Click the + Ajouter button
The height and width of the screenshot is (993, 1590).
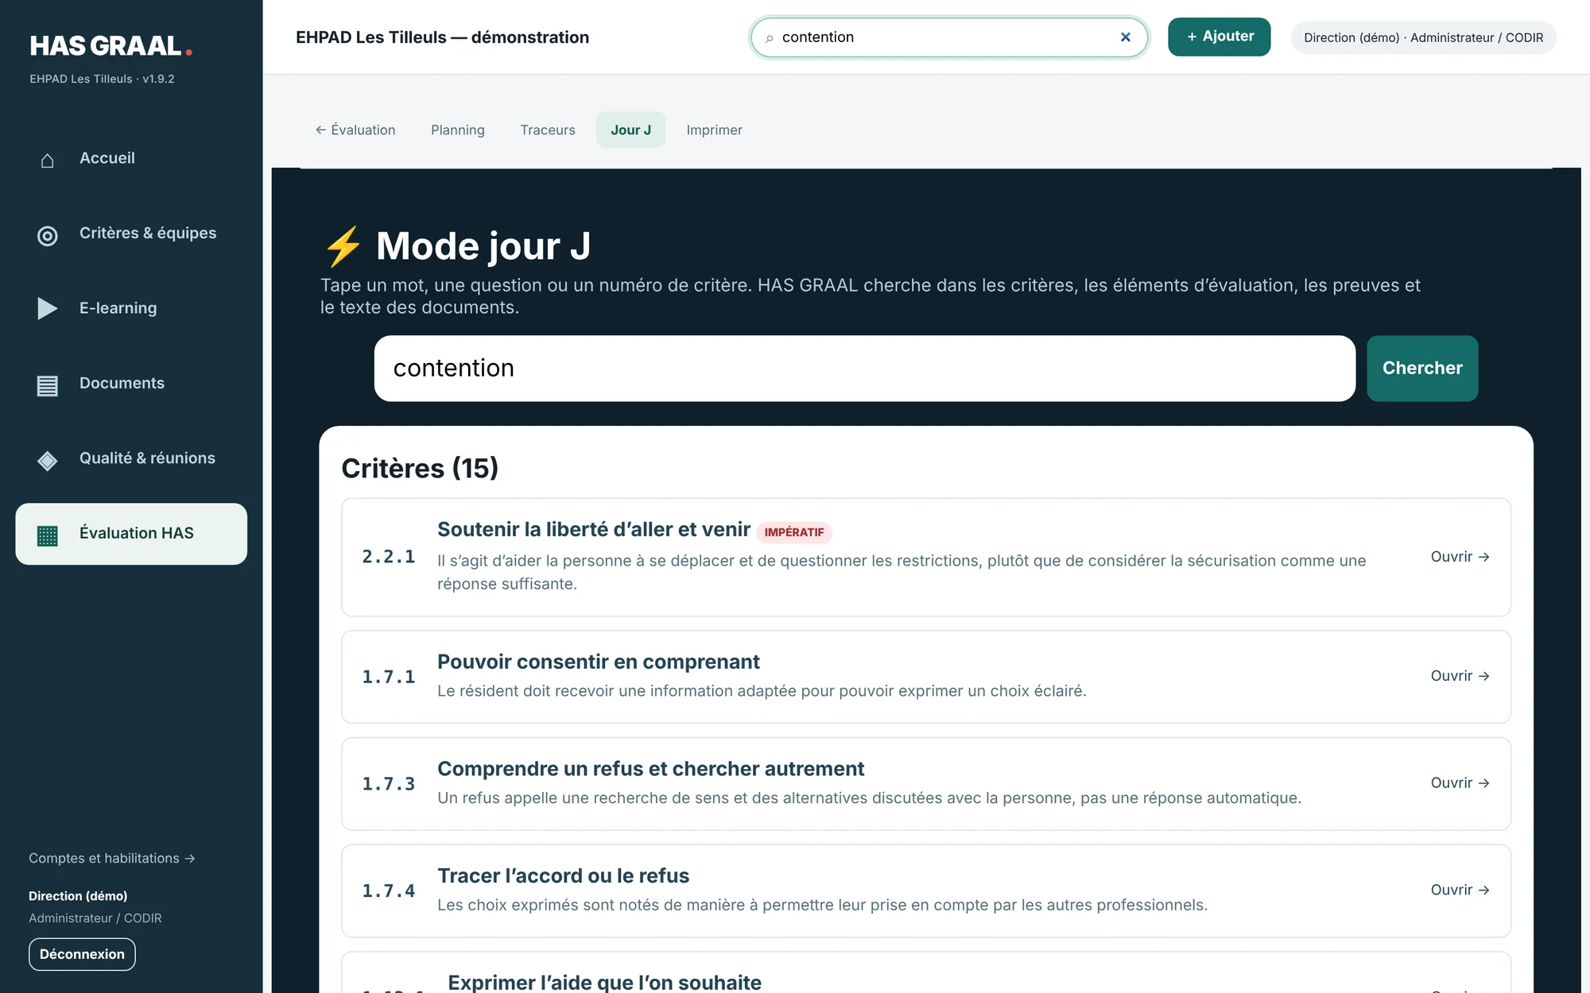(1219, 37)
